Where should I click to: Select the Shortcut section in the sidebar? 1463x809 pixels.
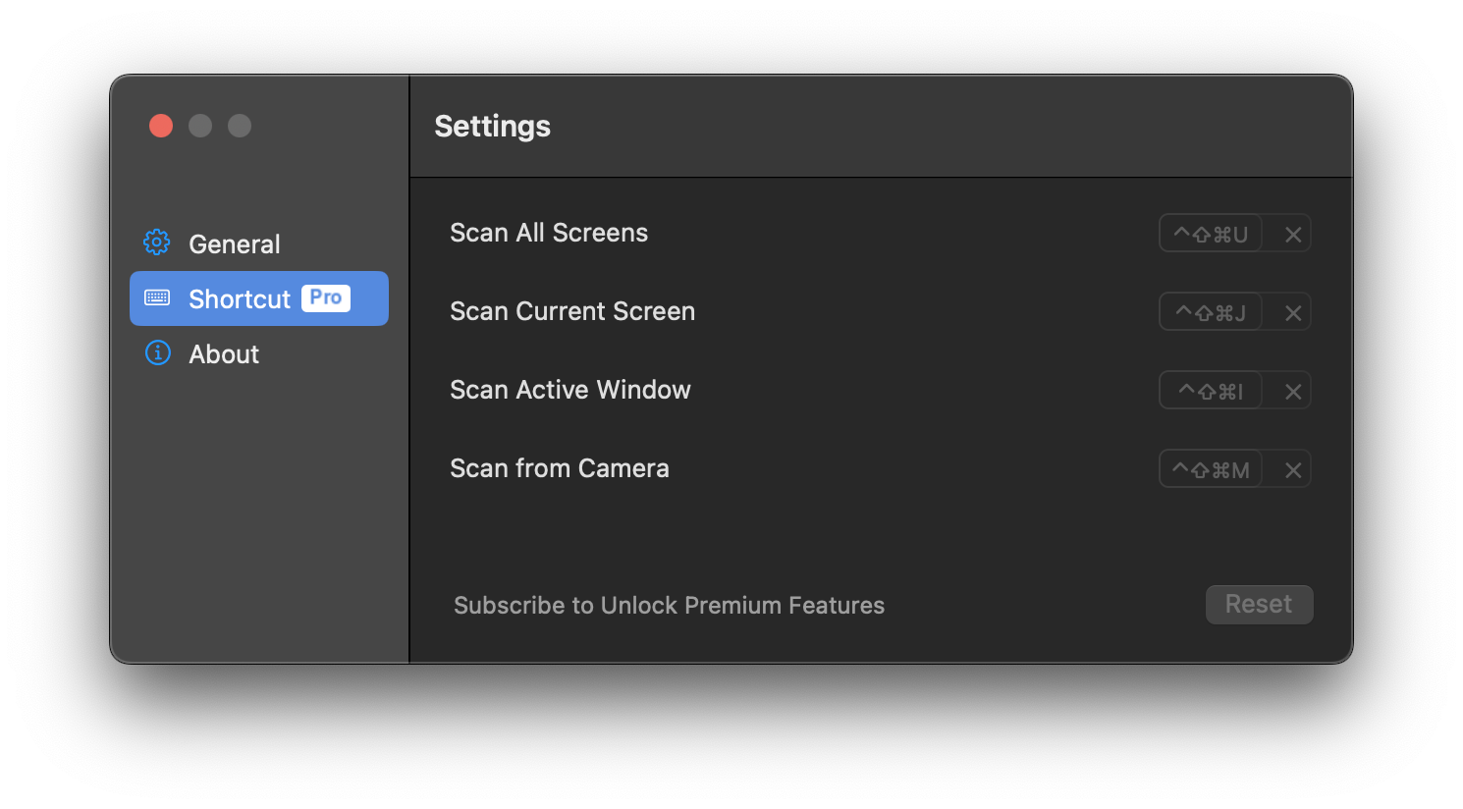[x=239, y=298]
